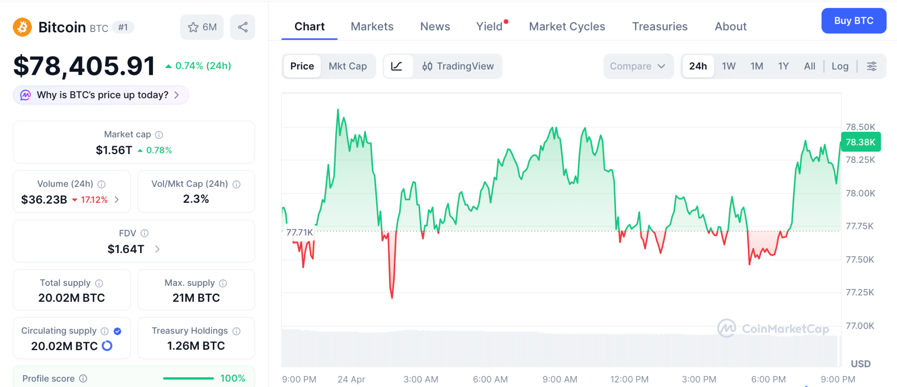Open chart settings sliders icon
Screen dimensions: 897x387
coord(872,66)
